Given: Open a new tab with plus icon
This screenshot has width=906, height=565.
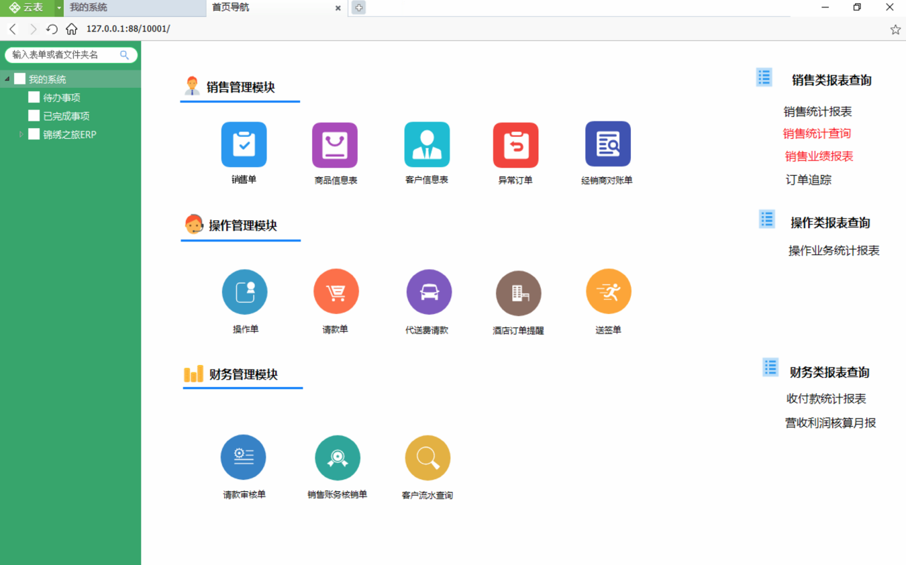Looking at the screenshot, I should tap(359, 7).
